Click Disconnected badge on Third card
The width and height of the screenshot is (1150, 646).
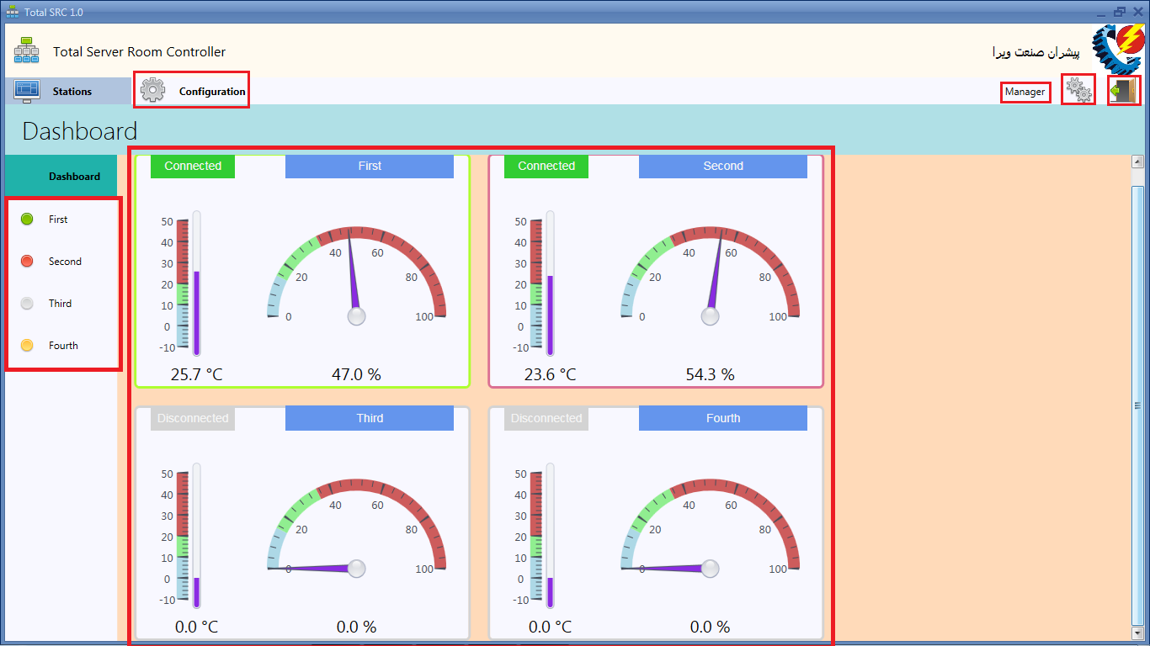pyautogui.click(x=193, y=418)
